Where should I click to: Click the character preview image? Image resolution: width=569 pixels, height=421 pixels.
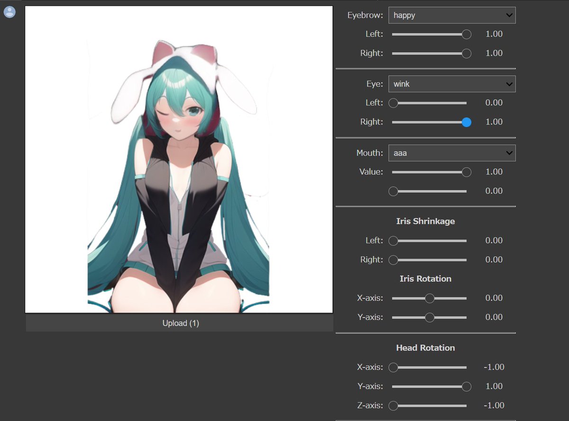click(179, 160)
